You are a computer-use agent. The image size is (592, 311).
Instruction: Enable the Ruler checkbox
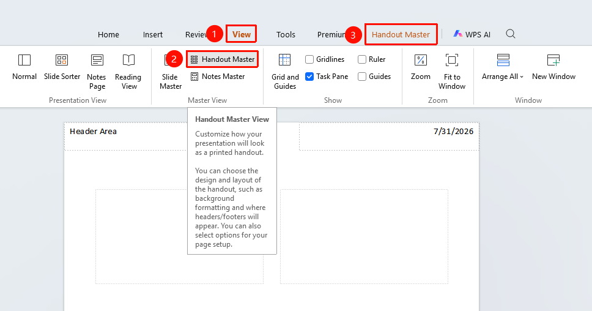(361, 59)
